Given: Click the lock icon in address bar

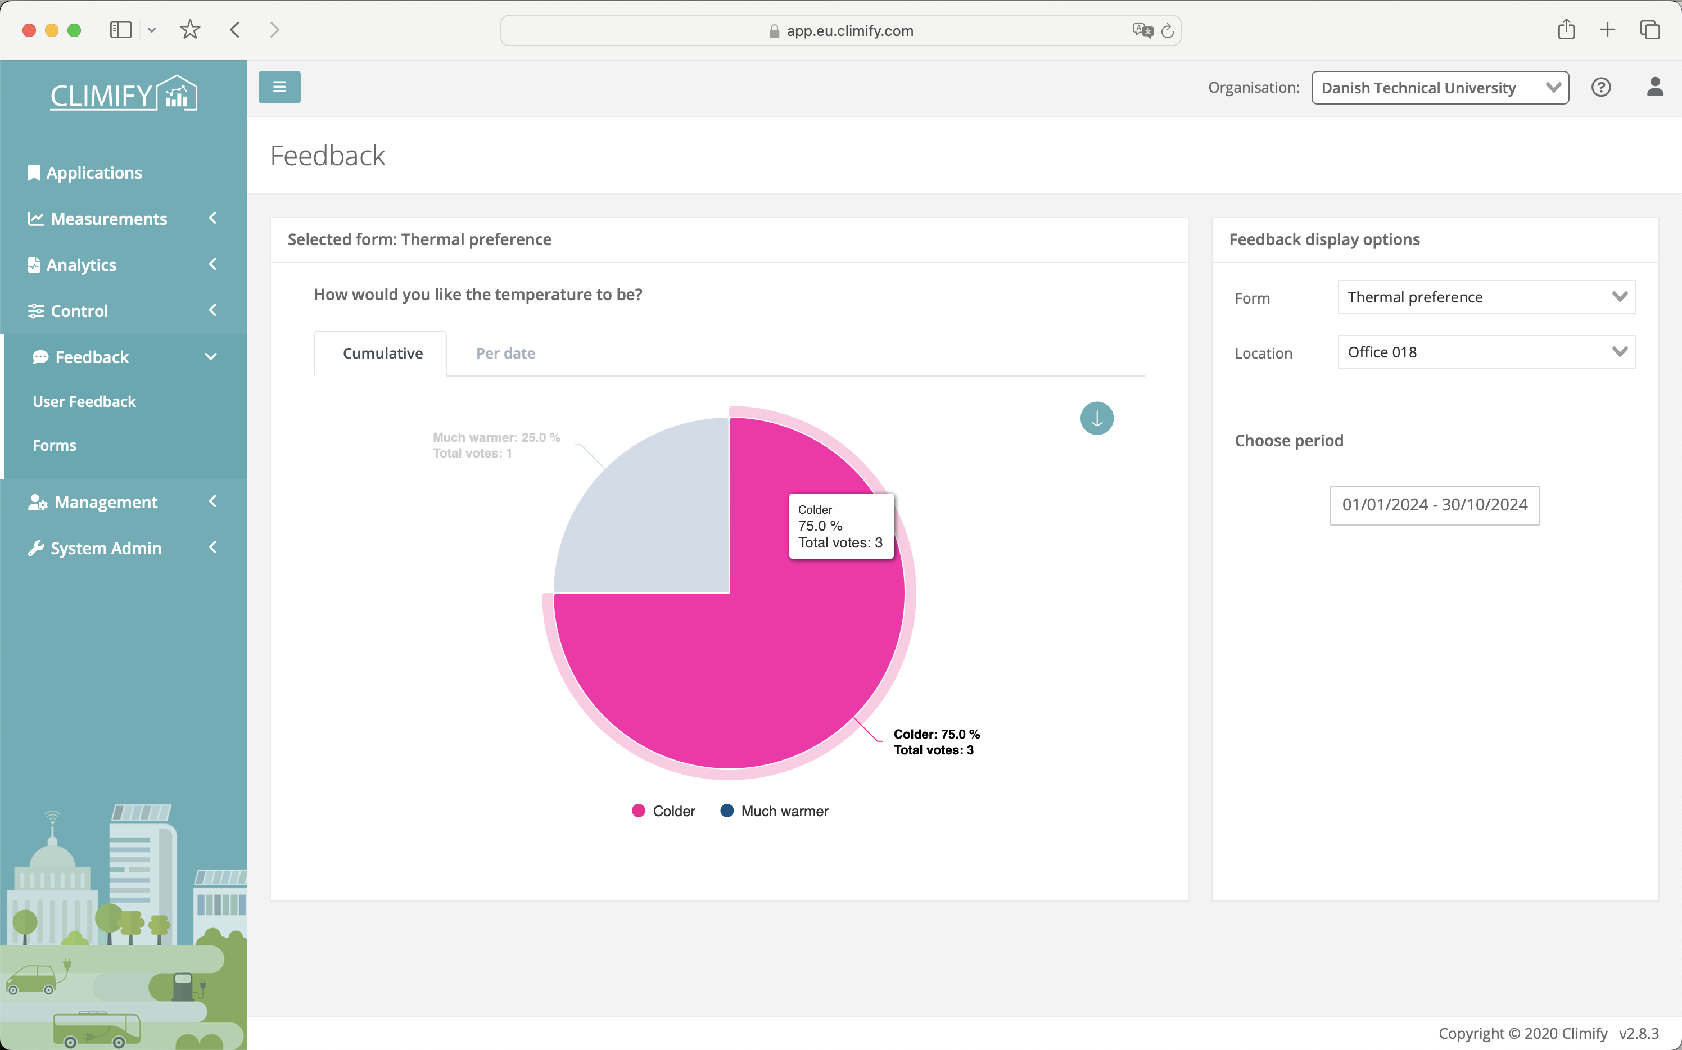Looking at the screenshot, I should [x=774, y=31].
